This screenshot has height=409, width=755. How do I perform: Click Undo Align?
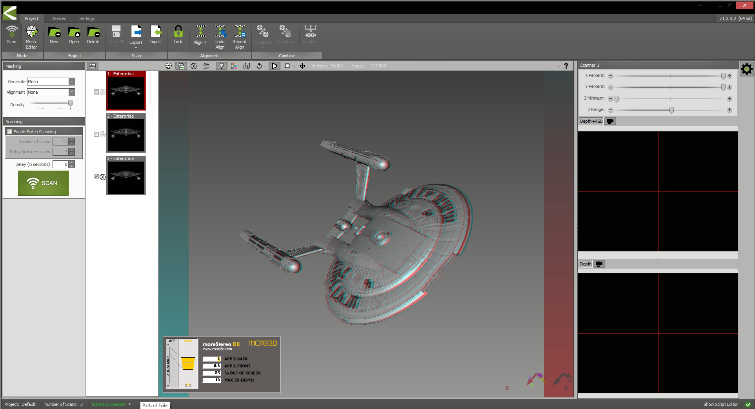point(220,37)
